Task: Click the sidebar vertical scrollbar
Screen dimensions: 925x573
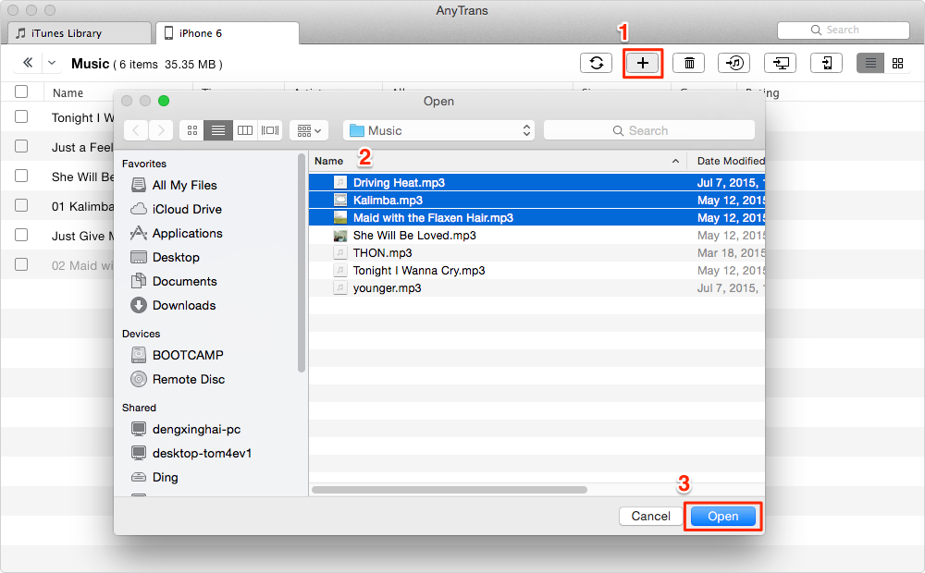Action: (x=302, y=262)
